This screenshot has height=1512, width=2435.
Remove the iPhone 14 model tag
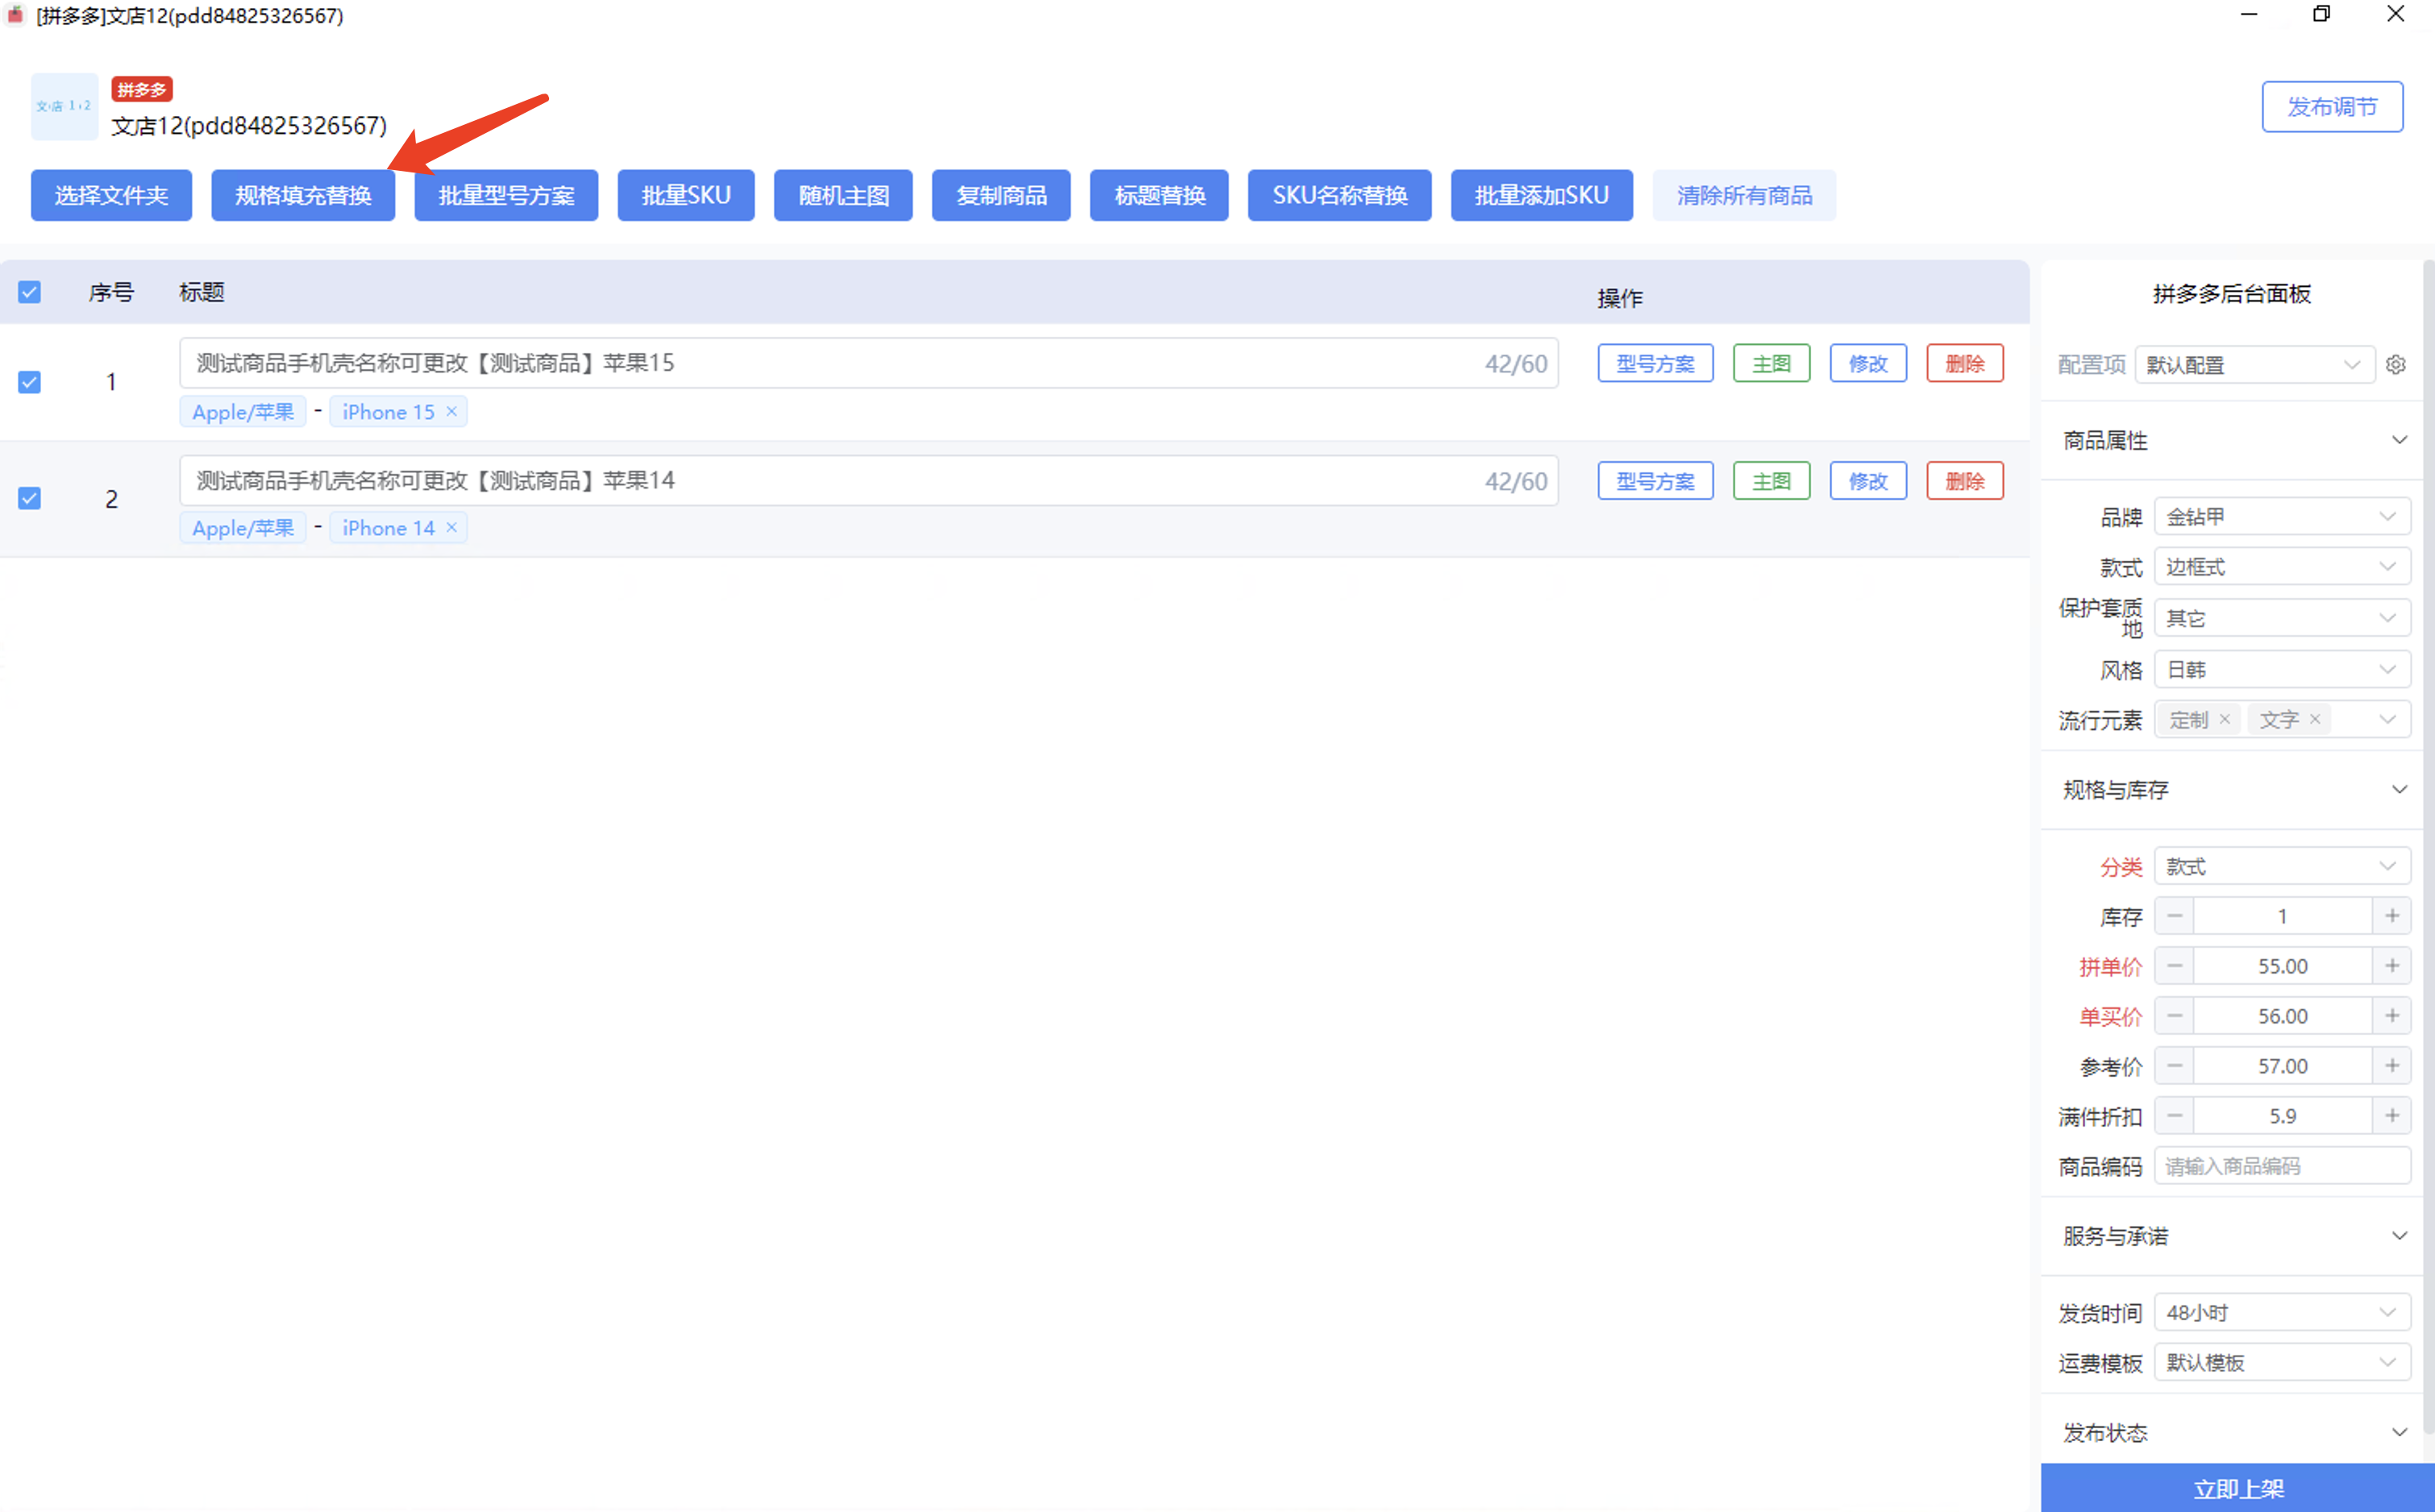click(452, 527)
